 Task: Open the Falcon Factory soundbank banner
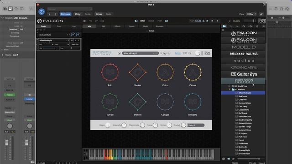click(243, 34)
